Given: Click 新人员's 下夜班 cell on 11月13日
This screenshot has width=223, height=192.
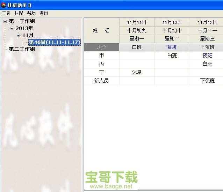Looking at the screenshot, I should pos(207,81).
